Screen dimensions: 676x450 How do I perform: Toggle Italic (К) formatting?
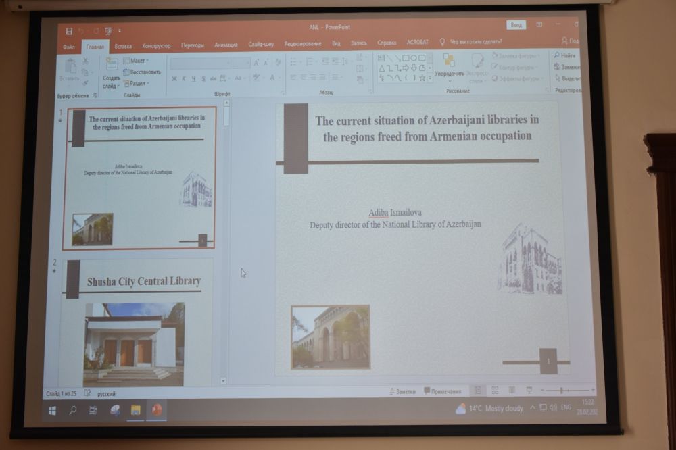tap(184, 79)
